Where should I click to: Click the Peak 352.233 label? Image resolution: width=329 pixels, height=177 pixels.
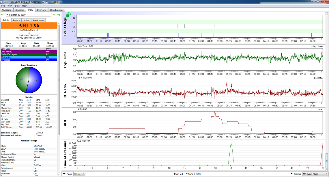pyautogui.click(x=83, y=141)
